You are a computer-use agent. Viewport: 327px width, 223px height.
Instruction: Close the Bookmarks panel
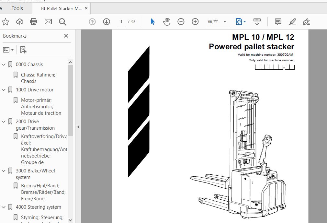click(x=66, y=36)
